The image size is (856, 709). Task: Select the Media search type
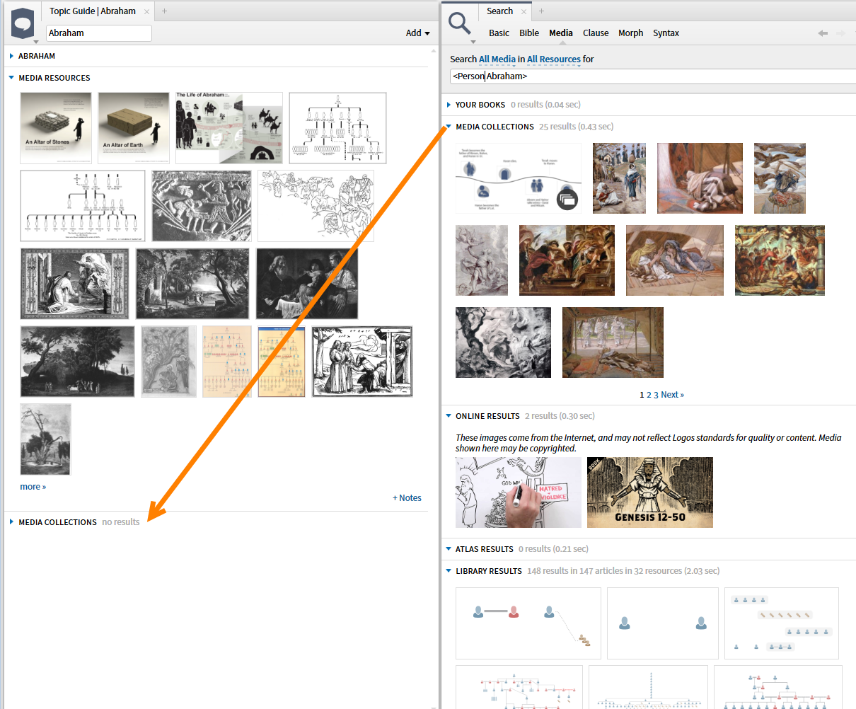[561, 33]
